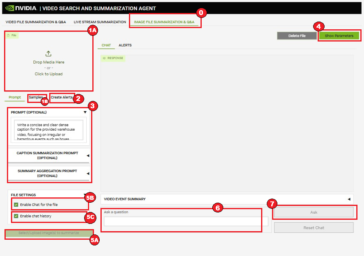Image resolution: width=364 pixels, height=256 pixels.
Task: Click the Click to Upload link
Action: click(x=48, y=74)
